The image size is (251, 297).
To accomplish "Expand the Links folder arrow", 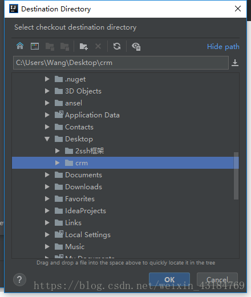I will 47,223.
